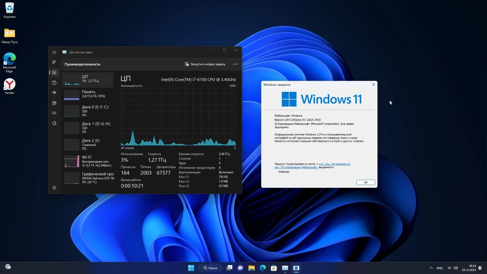Click the processor name 'Intel(R) Core(TM) i7-6700'
The height and width of the screenshot is (274, 487).
[x=199, y=80]
